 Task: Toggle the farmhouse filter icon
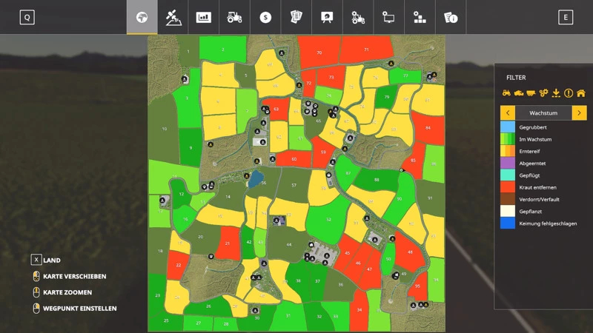pyautogui.click(x=580, y=93)
